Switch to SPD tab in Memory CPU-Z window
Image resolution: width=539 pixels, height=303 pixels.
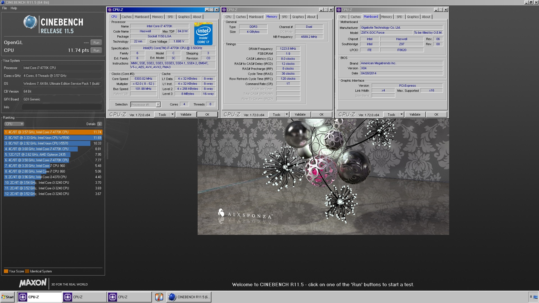click(x=285, y=17)
